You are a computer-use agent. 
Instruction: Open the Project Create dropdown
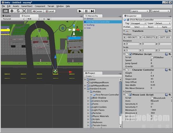[90, 76]
